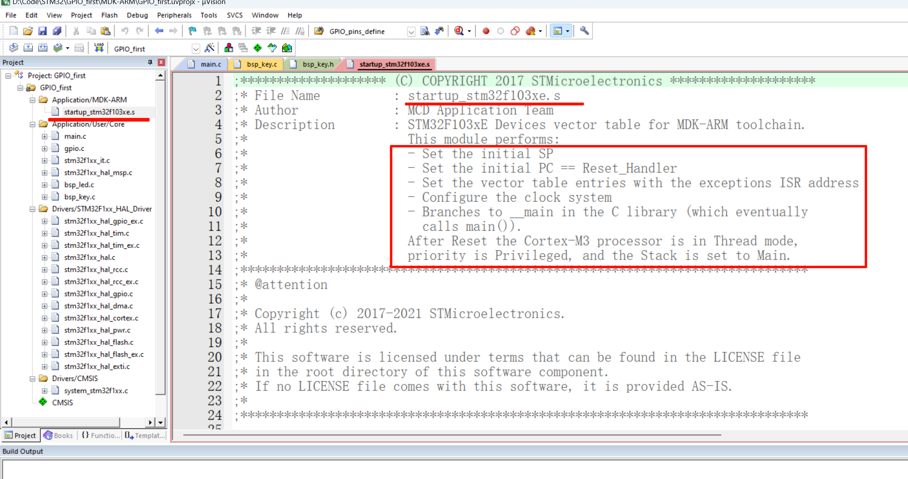Viewport: 908px width, 479px height.
Task: Open the Peripherals menu
Action: point(174,15)
